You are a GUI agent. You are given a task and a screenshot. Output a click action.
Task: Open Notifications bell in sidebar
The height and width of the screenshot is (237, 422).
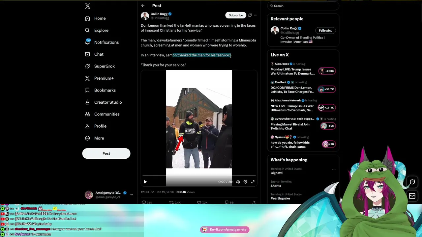[87, 42]
